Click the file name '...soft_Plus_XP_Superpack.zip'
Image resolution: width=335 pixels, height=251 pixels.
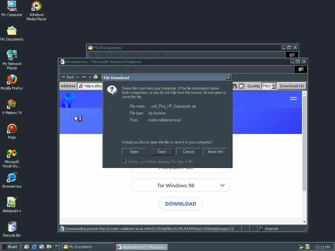pos(172,106)
